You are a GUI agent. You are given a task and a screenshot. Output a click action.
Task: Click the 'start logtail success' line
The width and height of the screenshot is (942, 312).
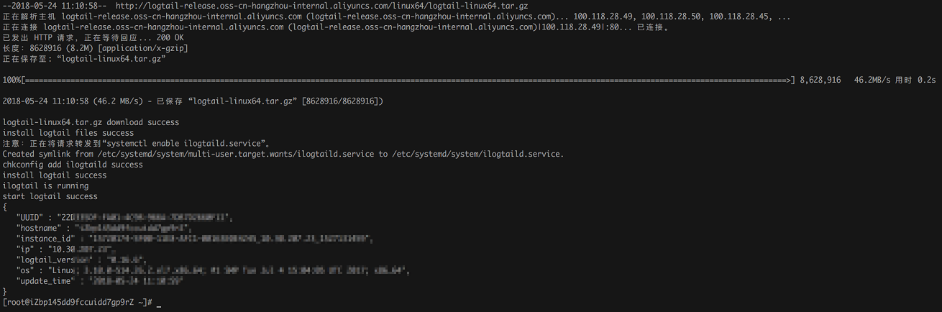[50, 196]
